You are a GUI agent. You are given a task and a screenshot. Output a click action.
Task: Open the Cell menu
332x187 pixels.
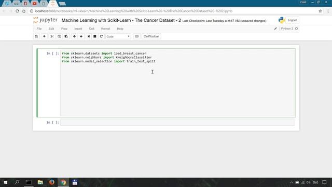(x=91, y=29)
